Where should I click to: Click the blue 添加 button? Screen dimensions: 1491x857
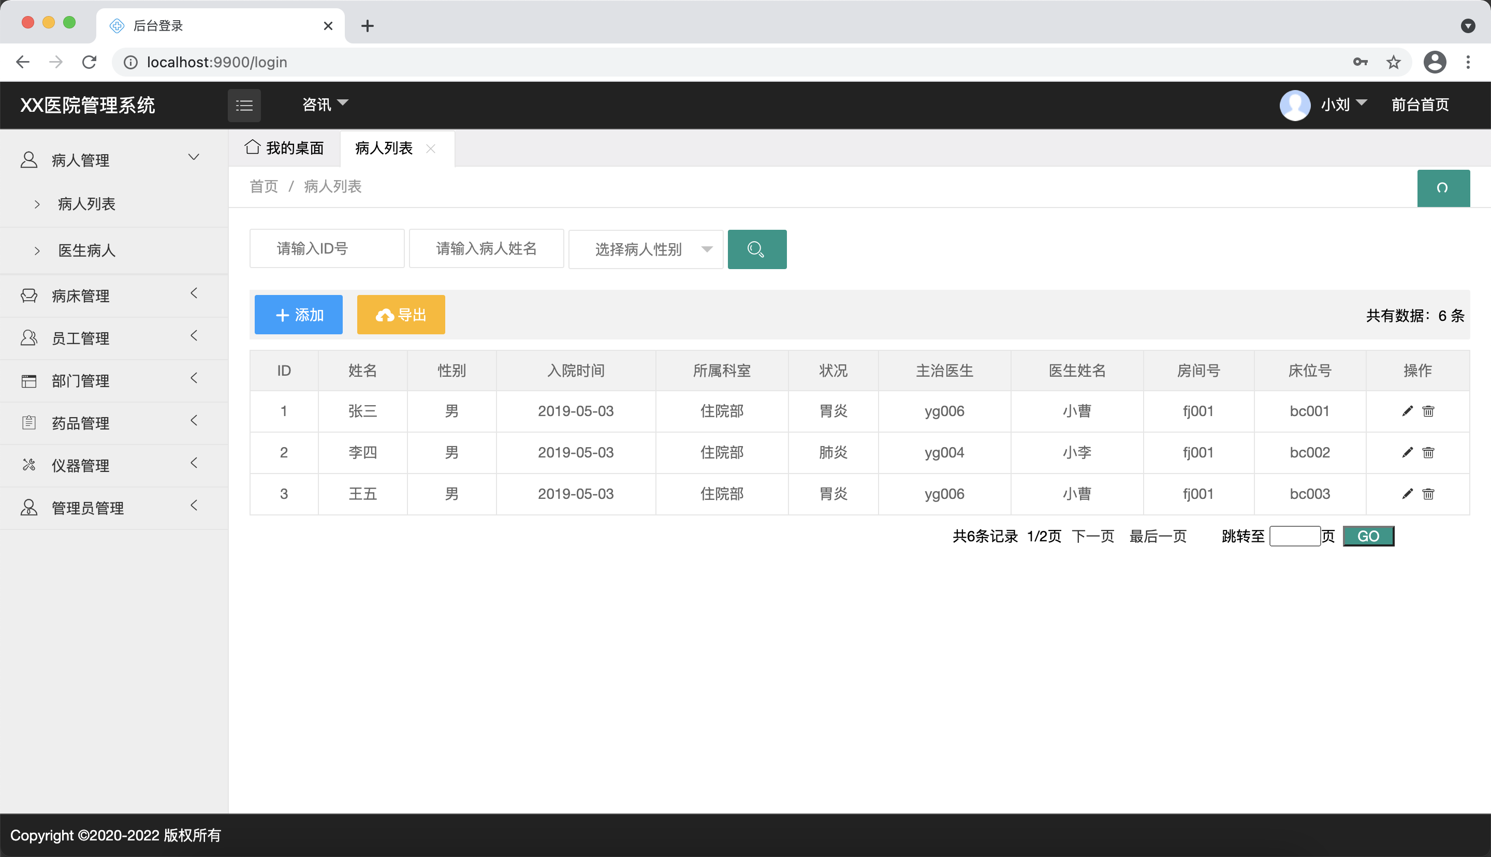pyautogui.click(x=298, y=314)
